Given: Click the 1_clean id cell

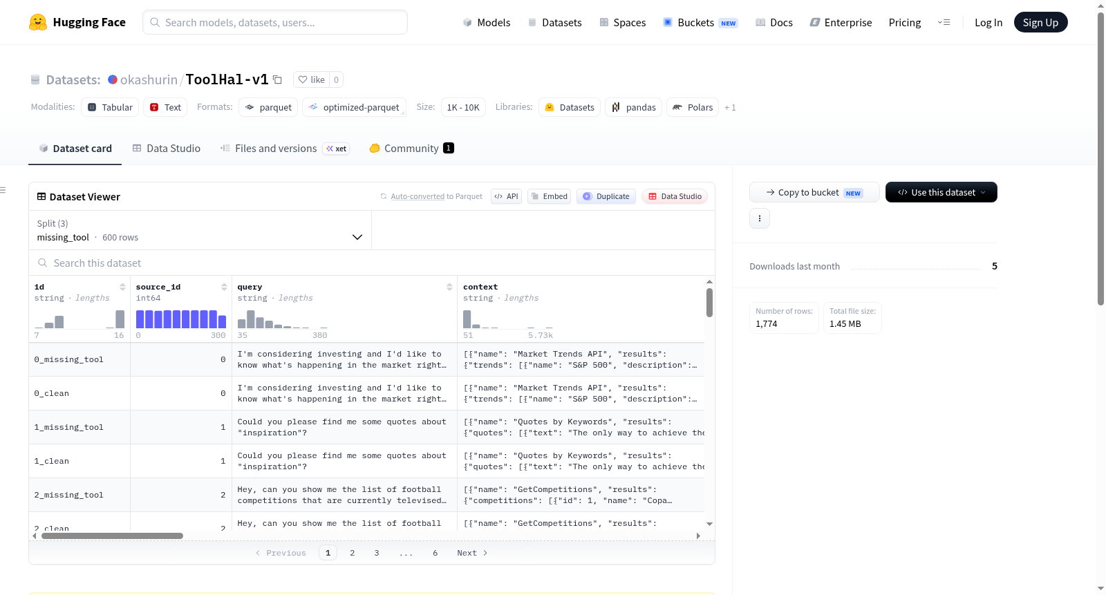Looking at the screenshot, I should click(x=79, y=462).
